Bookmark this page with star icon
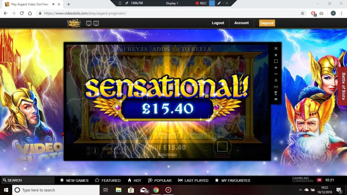Image resolution: width=347 pixels, height=195 pixels. coord(303,13)
